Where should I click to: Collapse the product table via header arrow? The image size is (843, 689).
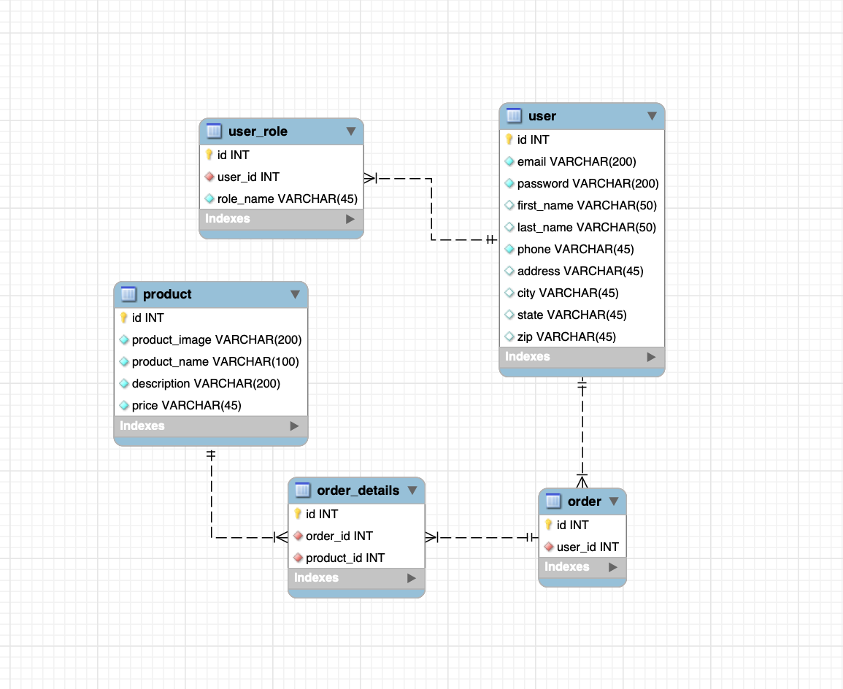point(295,294)
